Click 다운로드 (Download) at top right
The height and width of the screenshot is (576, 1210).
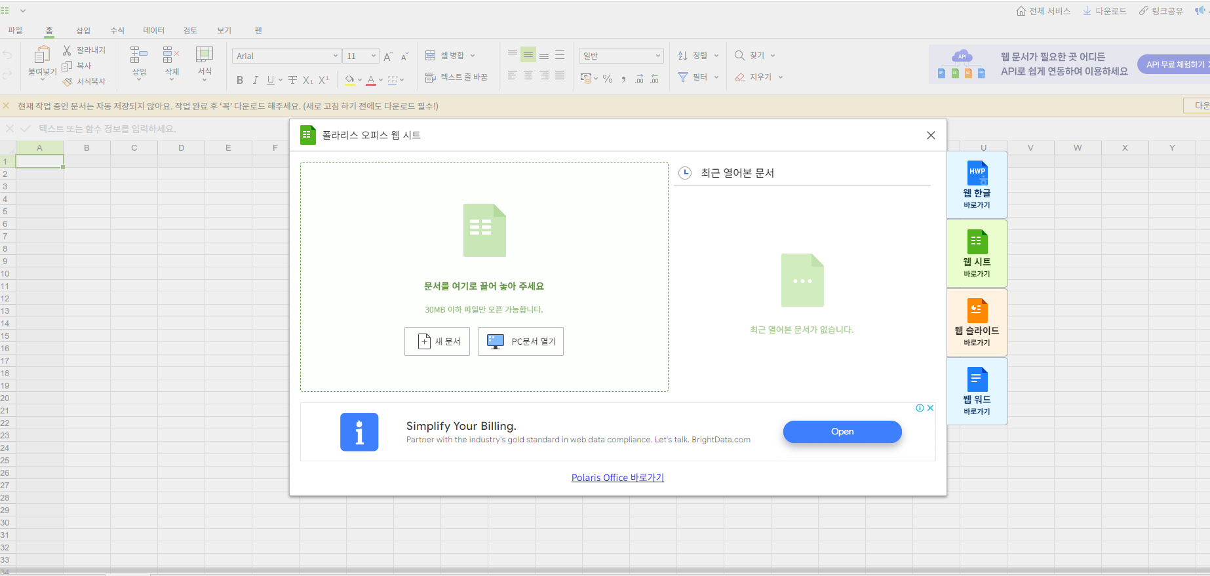(1104, 11)
